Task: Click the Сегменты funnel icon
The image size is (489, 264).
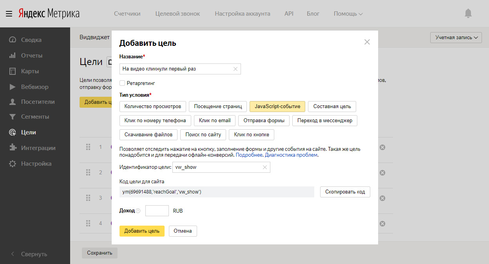Action: click(13, 117)
